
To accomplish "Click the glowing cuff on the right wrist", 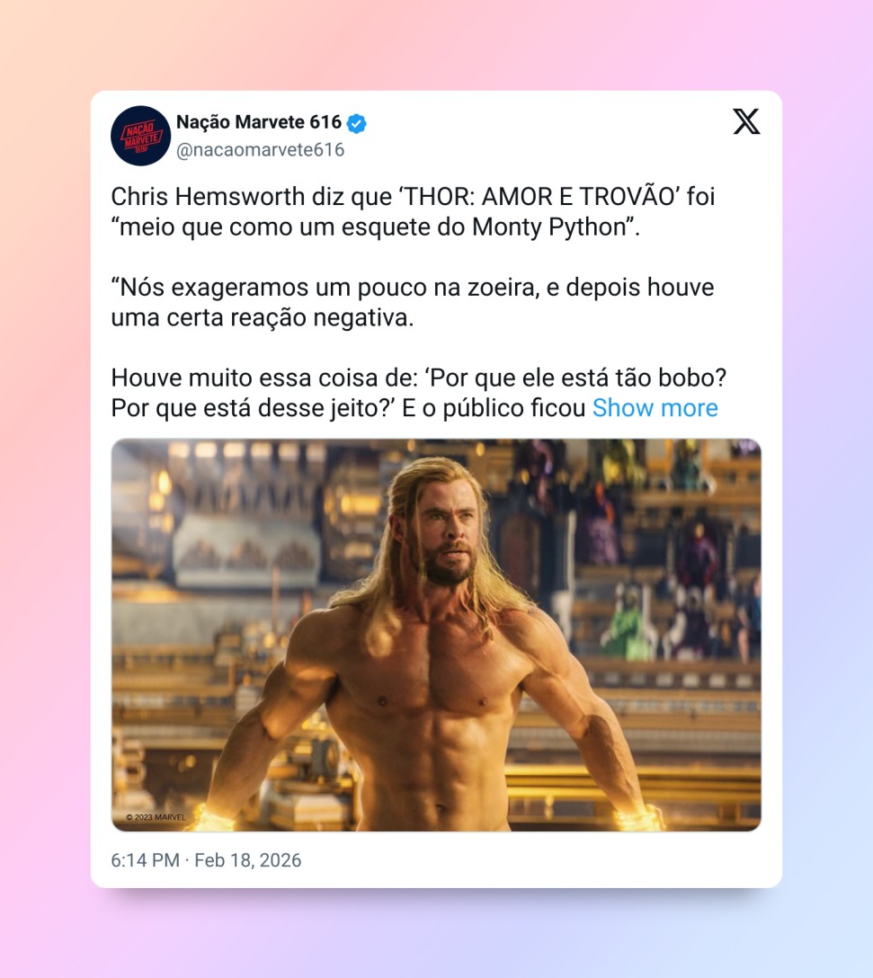I will [638, 818].
